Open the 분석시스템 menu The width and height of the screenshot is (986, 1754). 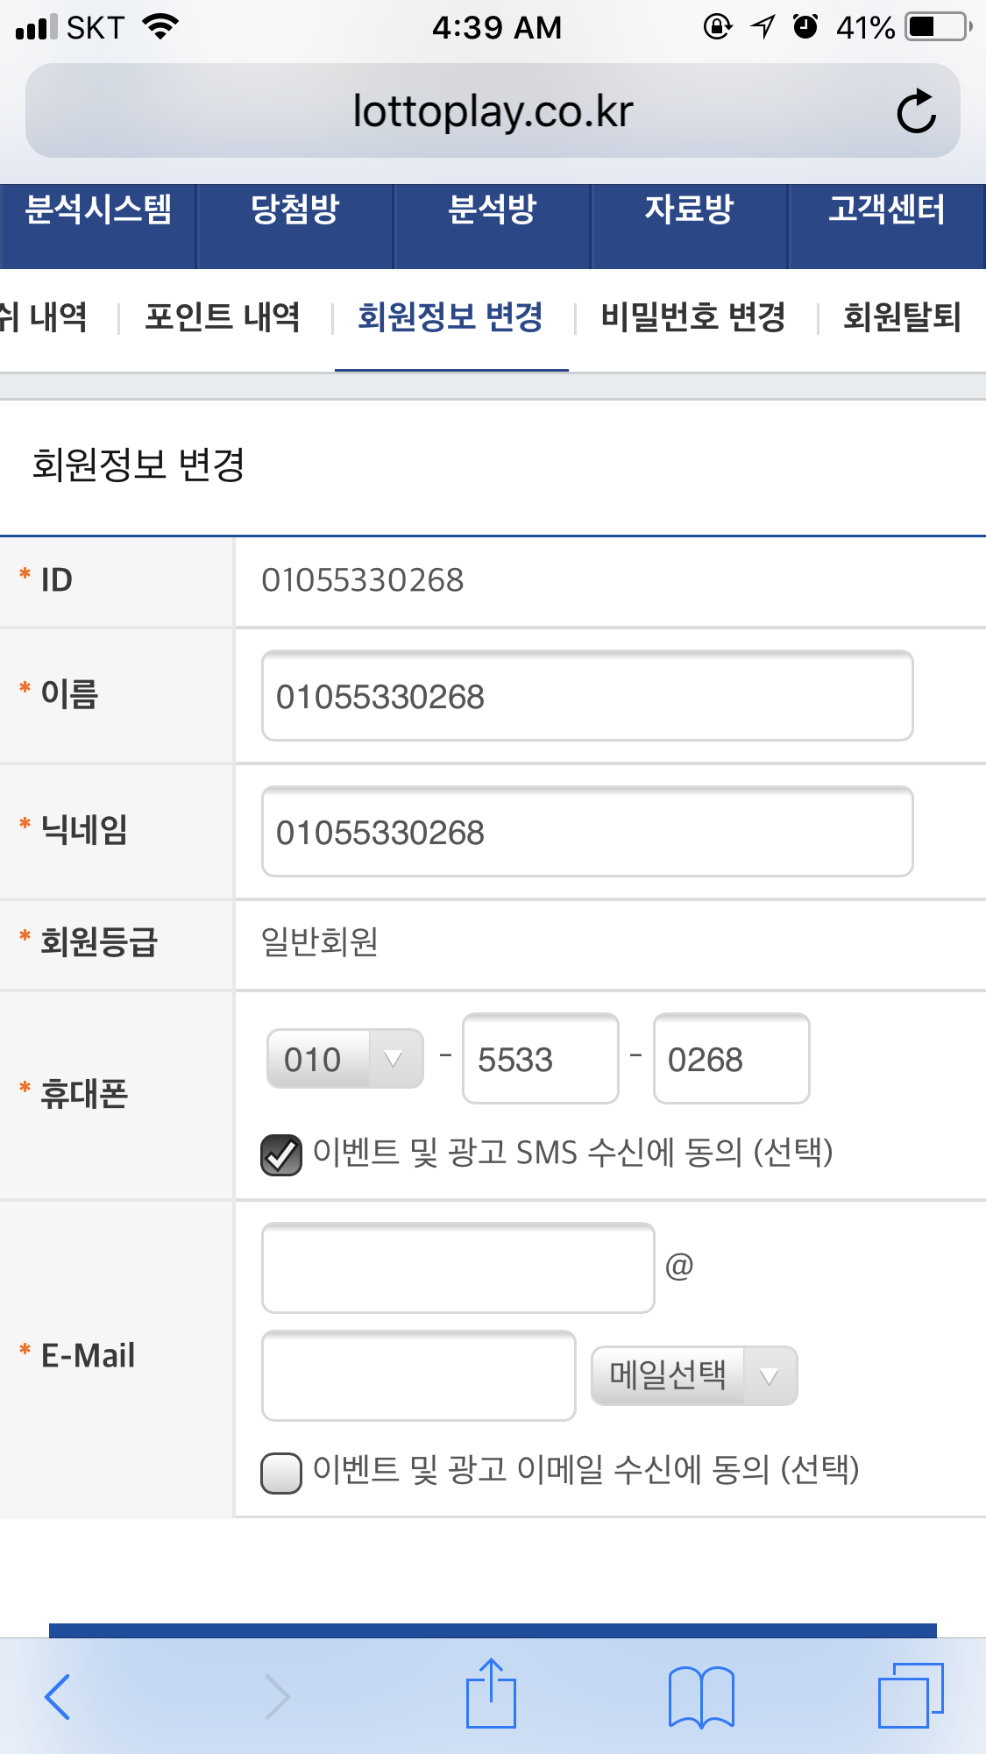click(x=98, y=210)
